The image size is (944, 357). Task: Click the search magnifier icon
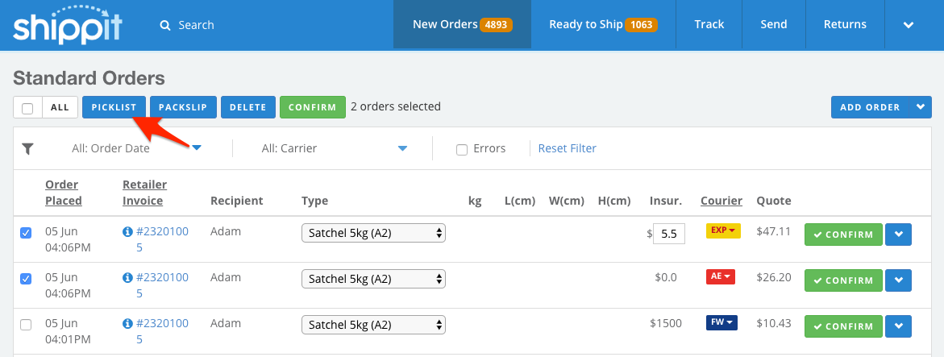(165, 25)
